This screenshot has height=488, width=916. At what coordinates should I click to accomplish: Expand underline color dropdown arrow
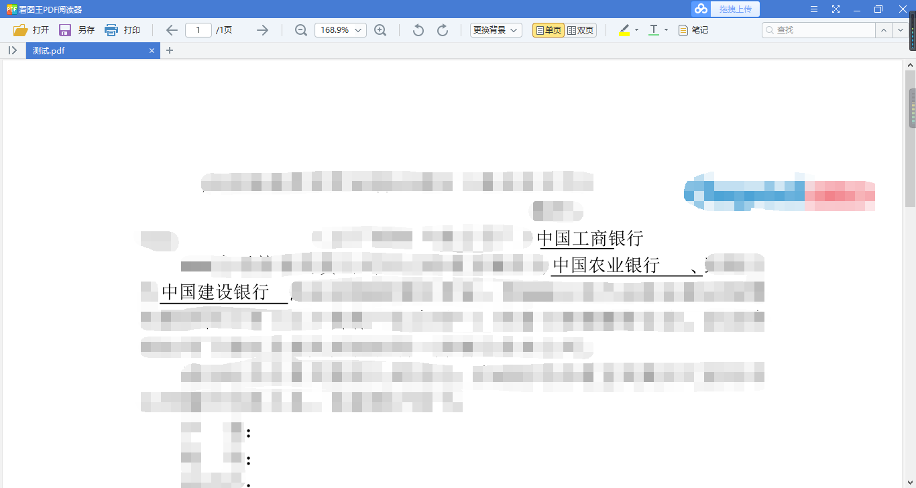(x=666, y=30)
